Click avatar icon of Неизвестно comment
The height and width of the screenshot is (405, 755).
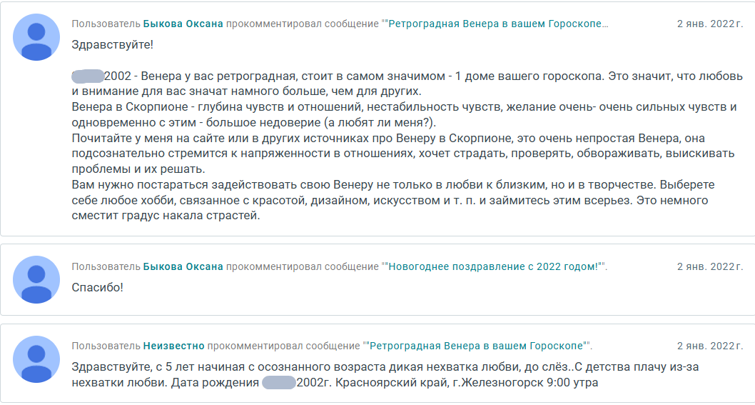coord(36,359)
